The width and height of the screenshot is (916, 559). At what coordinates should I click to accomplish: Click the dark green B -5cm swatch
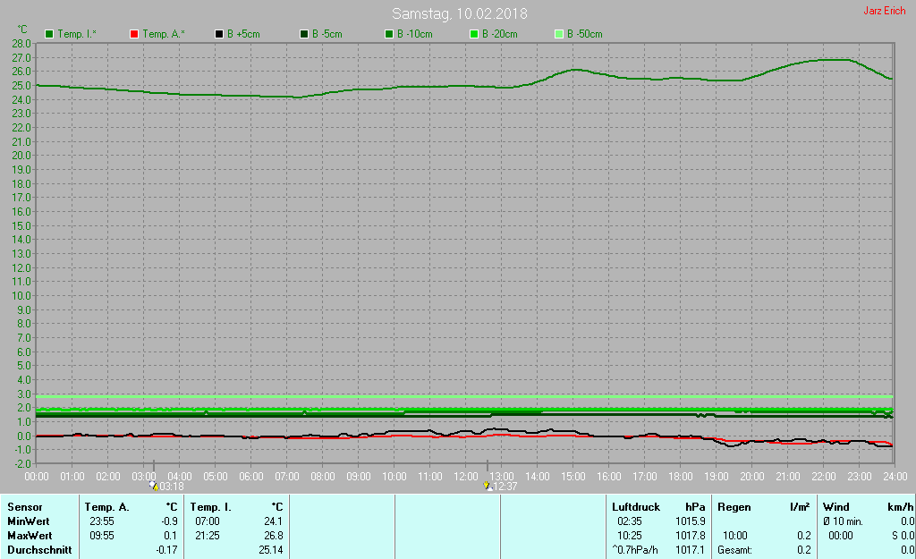point(304,34)
